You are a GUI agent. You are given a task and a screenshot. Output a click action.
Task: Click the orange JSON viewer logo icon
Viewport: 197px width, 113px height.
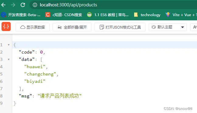pos(6,26)
